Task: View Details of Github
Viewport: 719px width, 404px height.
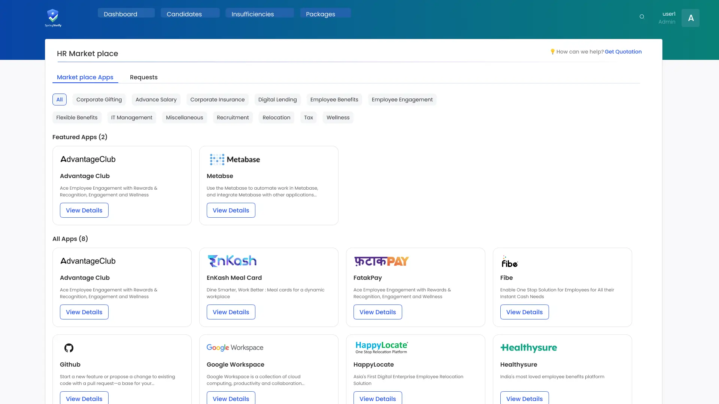Action: pos(84,398)
